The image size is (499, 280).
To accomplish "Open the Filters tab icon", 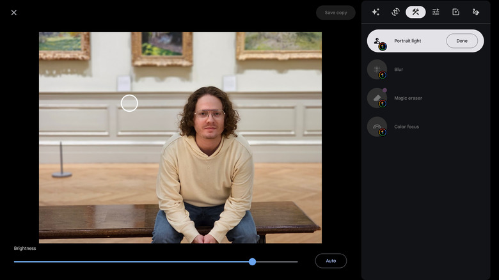I will [x=455, y=12].
